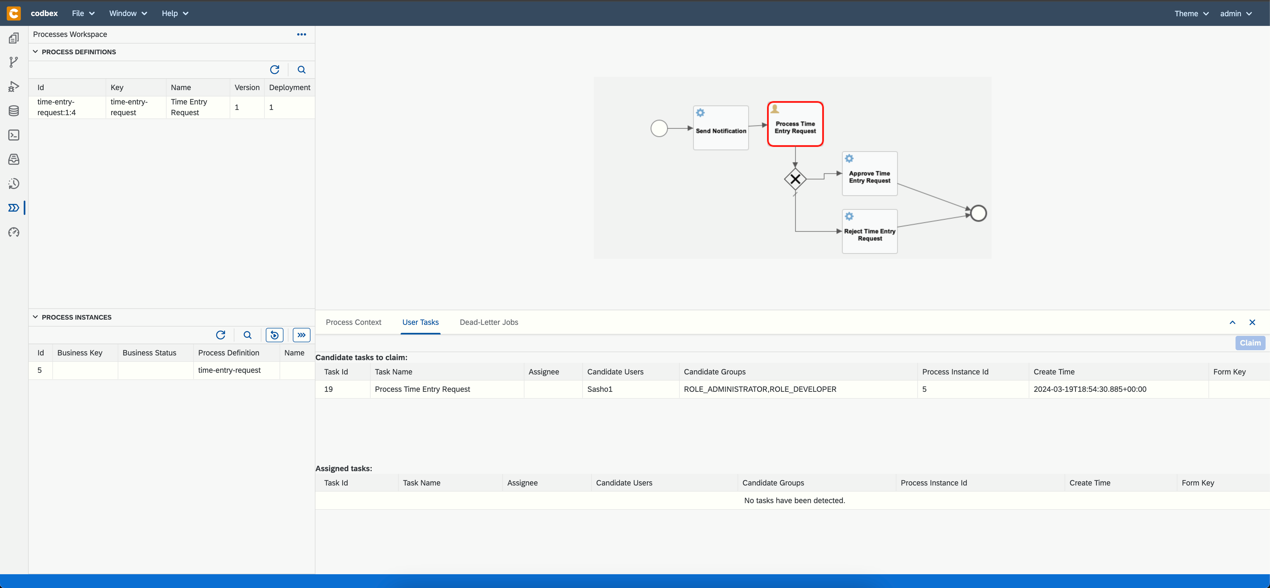The image size is (1270, 588).
Task: Click the end event circle in diagram
Action: (x=978, y=214)
